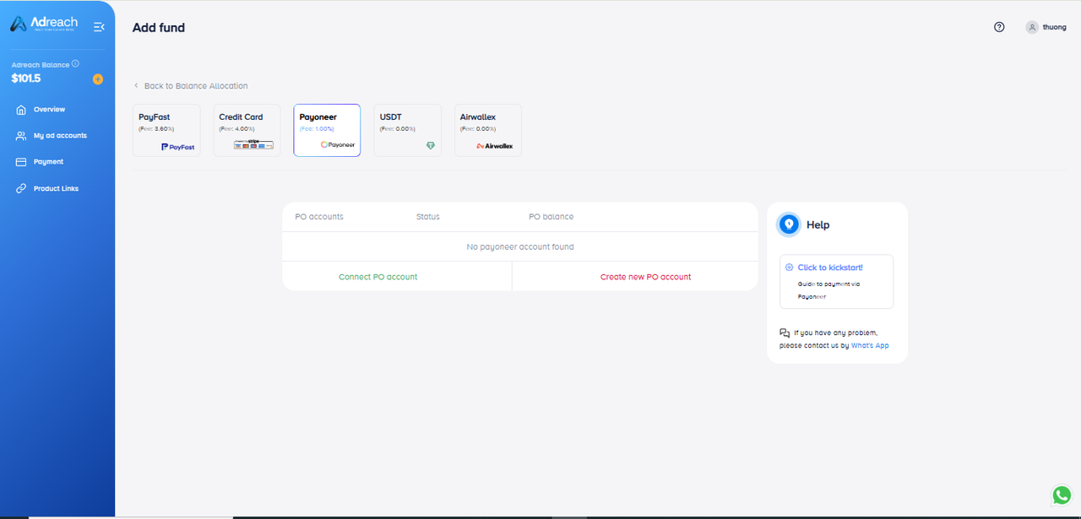Screen dimensions: 1081x519
Task: Click the Adreach logo
Action: 44,24
